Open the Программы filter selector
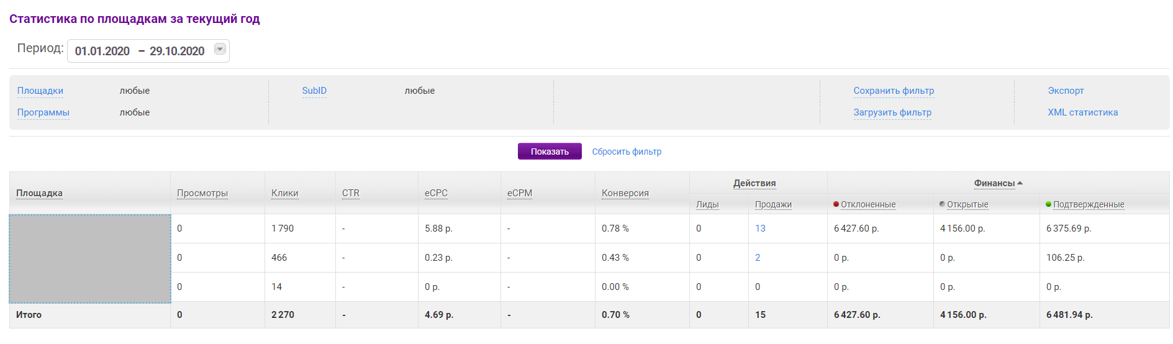This screenshot has height=344, width=1173. (43, 112)
